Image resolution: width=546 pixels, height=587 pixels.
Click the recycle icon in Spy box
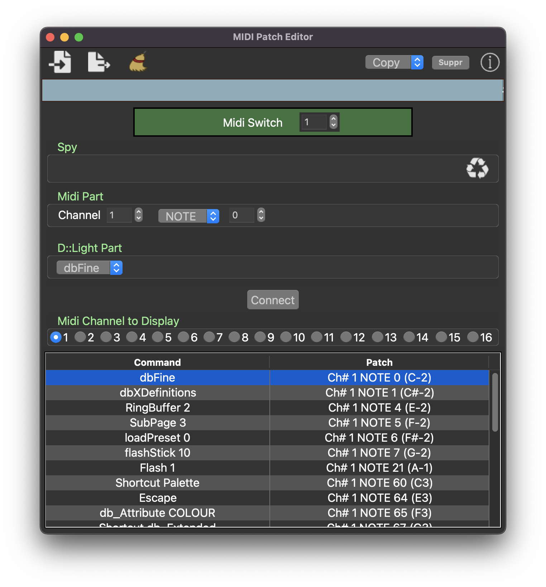point(477,168)
